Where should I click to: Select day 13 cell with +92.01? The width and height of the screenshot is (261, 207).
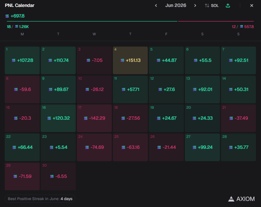pyautogui.click(x=202, y=89)
